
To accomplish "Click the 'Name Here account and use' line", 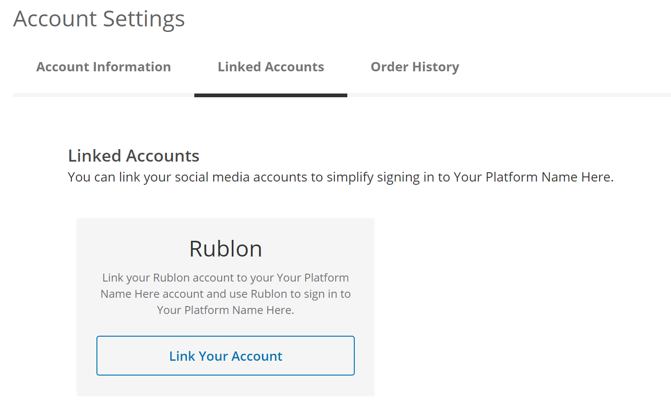I will pos(162,294).
